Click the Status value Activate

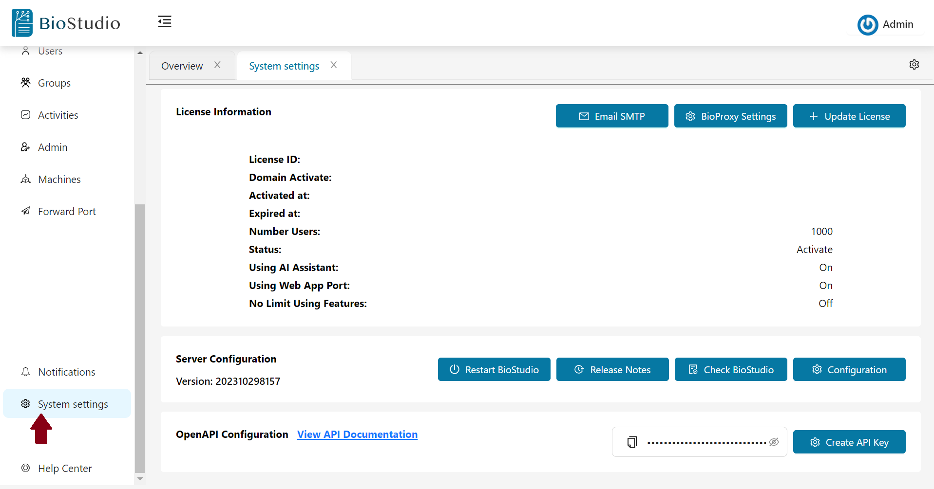coord(814,250)
